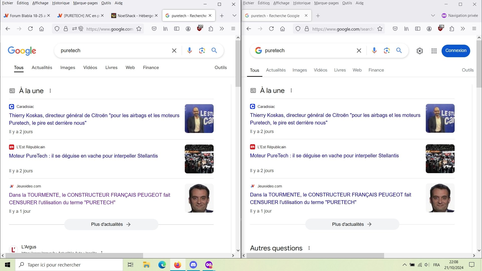Clear the search query in left Google window
This screenshot has width=482, height=271.
coord(174,50)
